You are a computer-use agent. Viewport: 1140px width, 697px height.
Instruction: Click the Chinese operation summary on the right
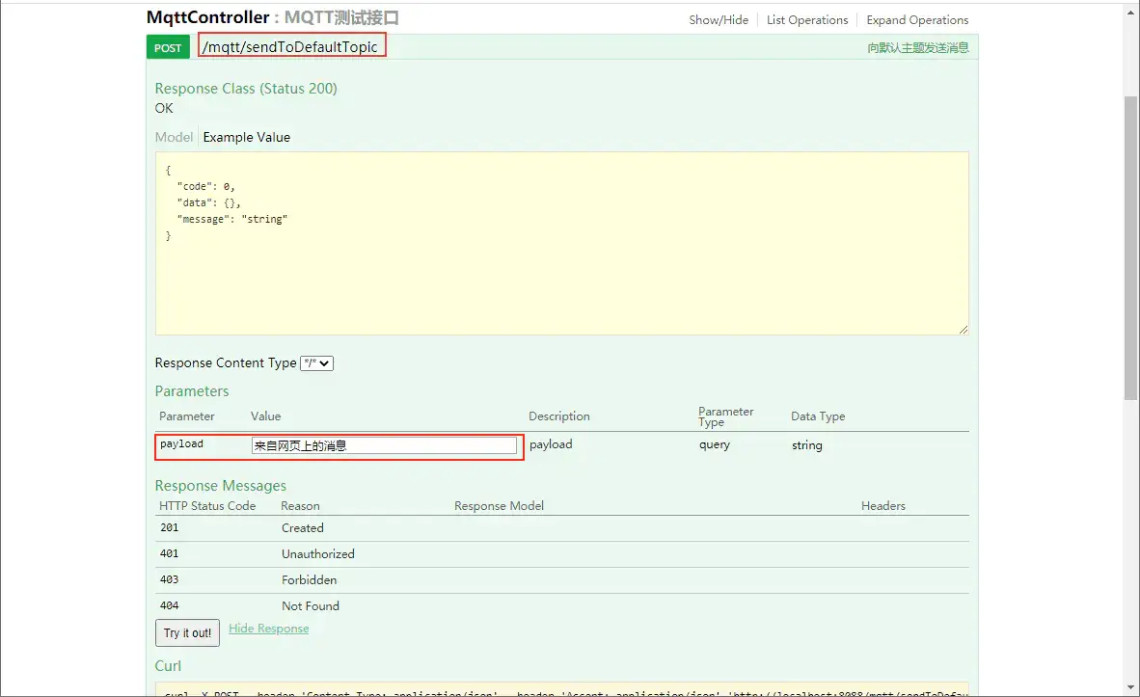coord(917,48)
